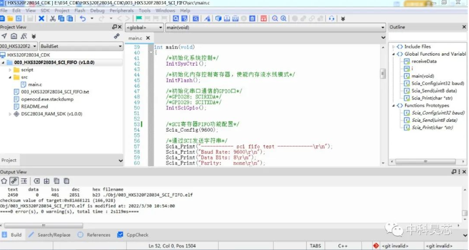
Task: Click the home icon in Project View
Action: pyautogui.click(x=14, y=36)
